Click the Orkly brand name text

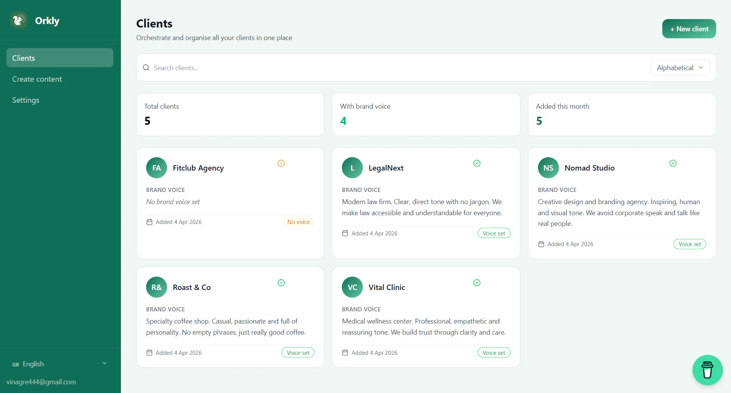pyautogui.click(x=47, y=21)
